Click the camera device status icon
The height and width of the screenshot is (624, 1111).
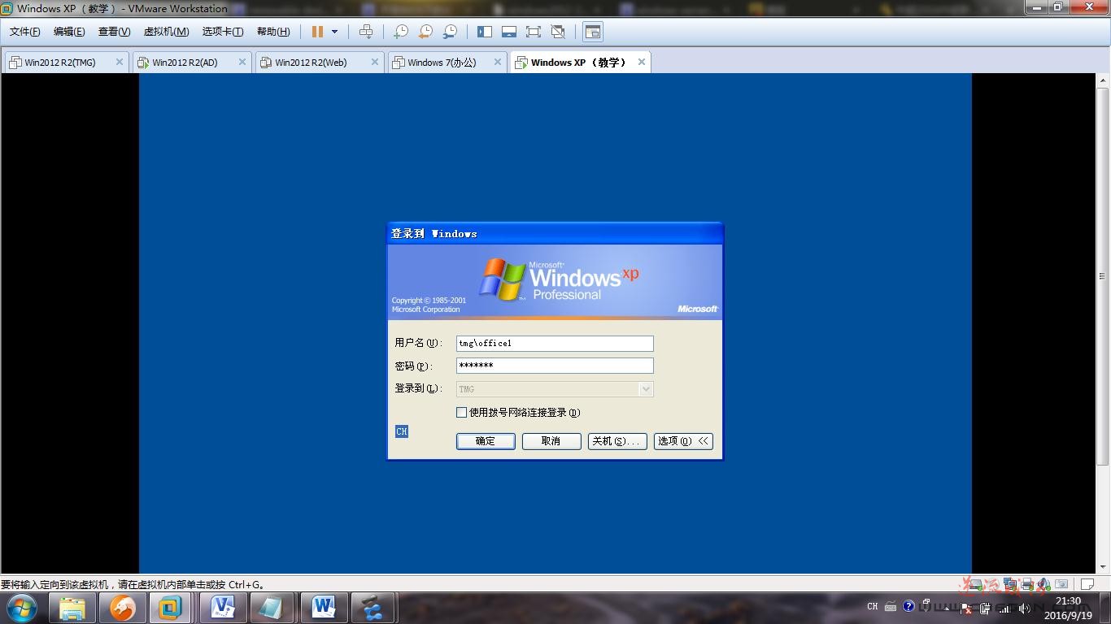click(1061, 584)
